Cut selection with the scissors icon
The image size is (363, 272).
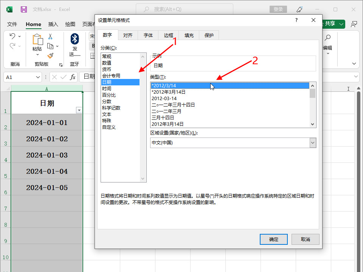click(50, 36)
